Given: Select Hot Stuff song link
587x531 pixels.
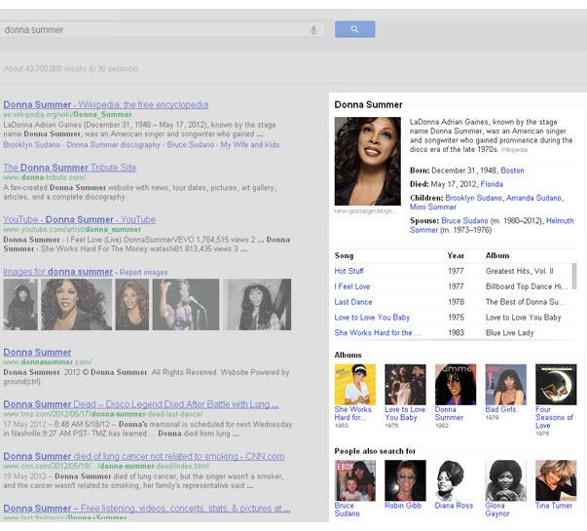Looking at the screenshot, I should coord(349,271).
